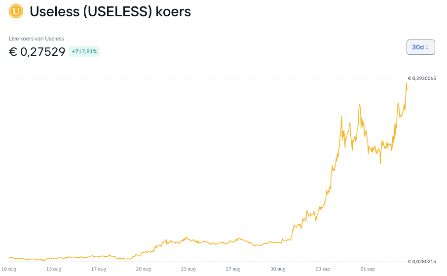Click the orange Useless coin logo
447x276 pixels.
pyautogui.click(x=16, y=11)
